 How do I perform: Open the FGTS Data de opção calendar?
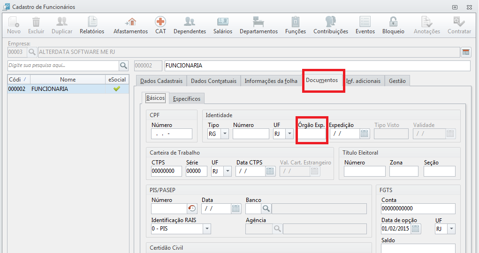[415, 229]
